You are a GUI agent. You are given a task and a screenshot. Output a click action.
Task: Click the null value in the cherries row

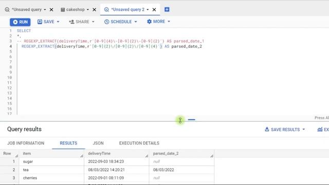pyautogui.click(x=156, y=178)
